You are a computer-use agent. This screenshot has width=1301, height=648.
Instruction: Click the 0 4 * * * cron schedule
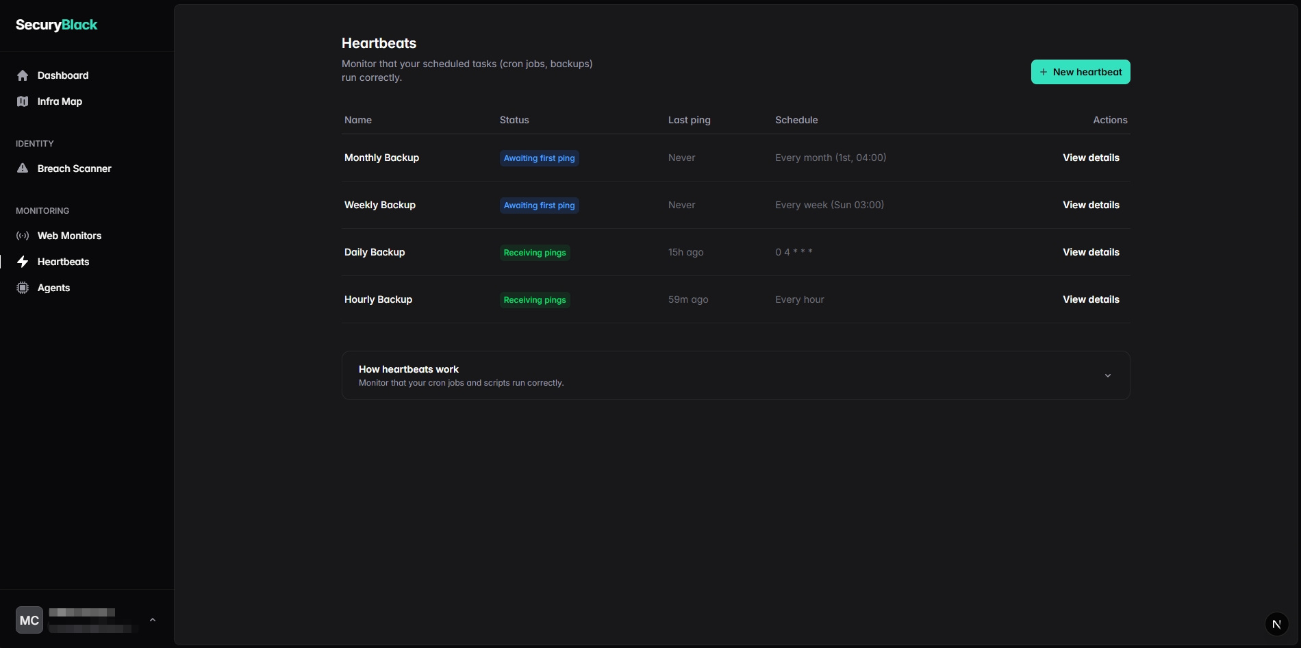794,252
